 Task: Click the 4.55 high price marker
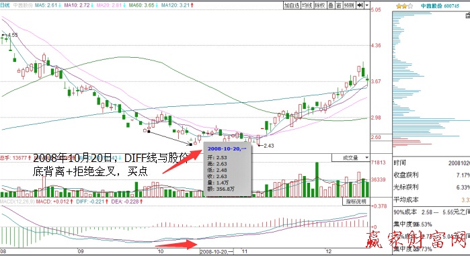tap(13, 35)
